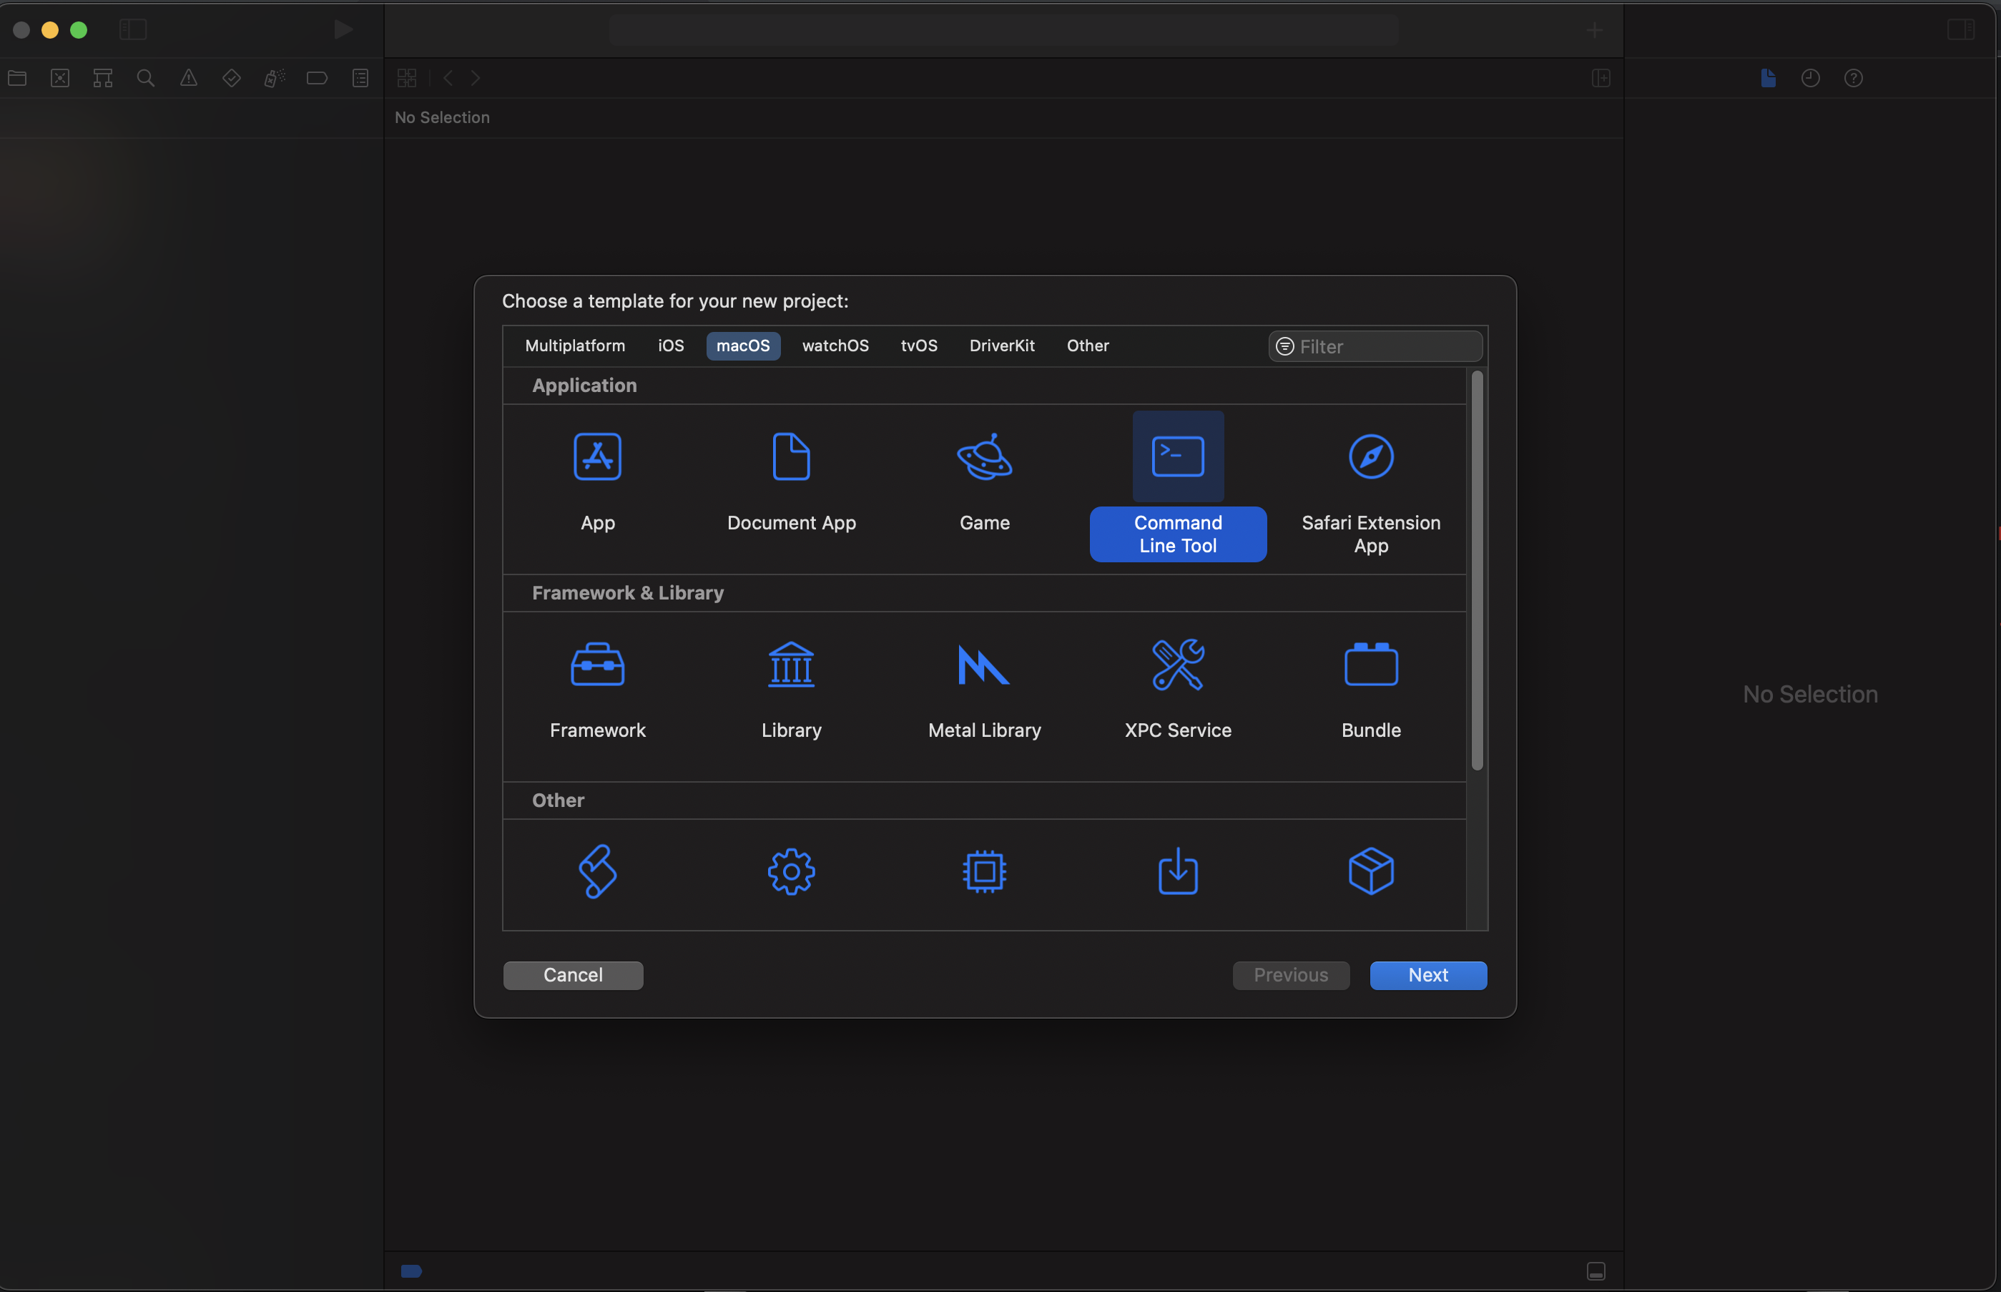
Task: Click the template list scrollbar
Action: click(x=1476, y=570)
